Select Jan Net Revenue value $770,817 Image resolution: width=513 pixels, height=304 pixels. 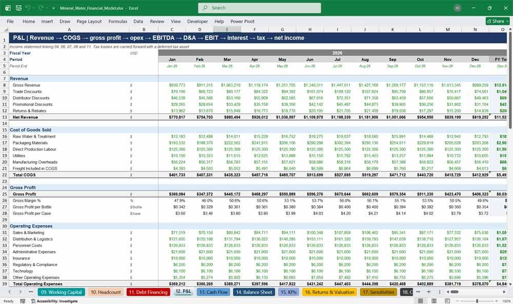point(172,117)
